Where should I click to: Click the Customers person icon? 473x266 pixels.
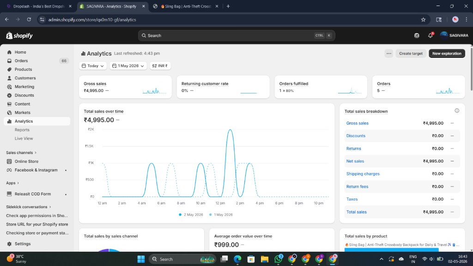(9, 78)
